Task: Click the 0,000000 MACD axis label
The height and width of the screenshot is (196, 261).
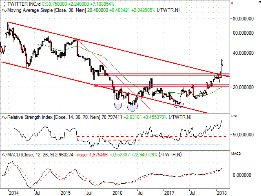Action: (242, 175)
